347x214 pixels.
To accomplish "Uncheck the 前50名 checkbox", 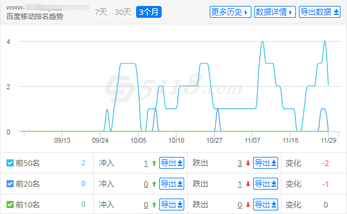I will [10, 163].
